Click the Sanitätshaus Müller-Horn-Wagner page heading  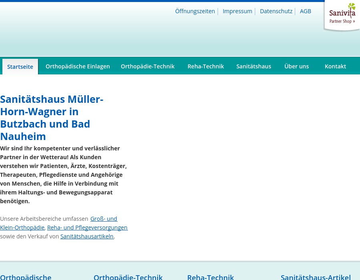click(52, 117)
